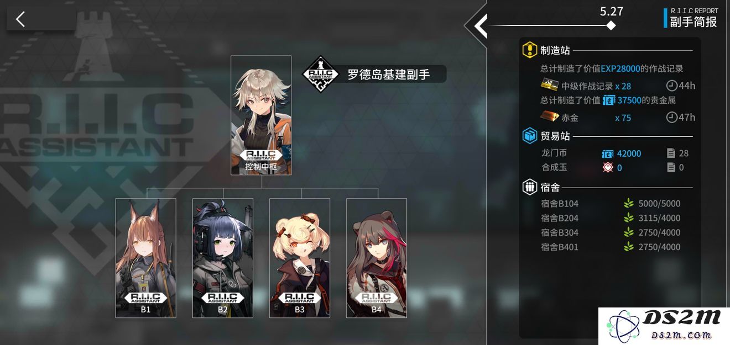
Task: Go back with the top-left arrow
Action: click(21, 19)
